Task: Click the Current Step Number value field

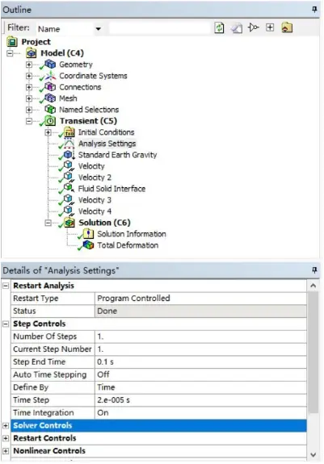Action: click(200, 349)
